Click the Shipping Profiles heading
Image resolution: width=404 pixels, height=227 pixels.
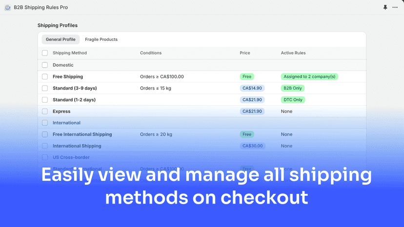pyautogui.click(x=58, y=25)
